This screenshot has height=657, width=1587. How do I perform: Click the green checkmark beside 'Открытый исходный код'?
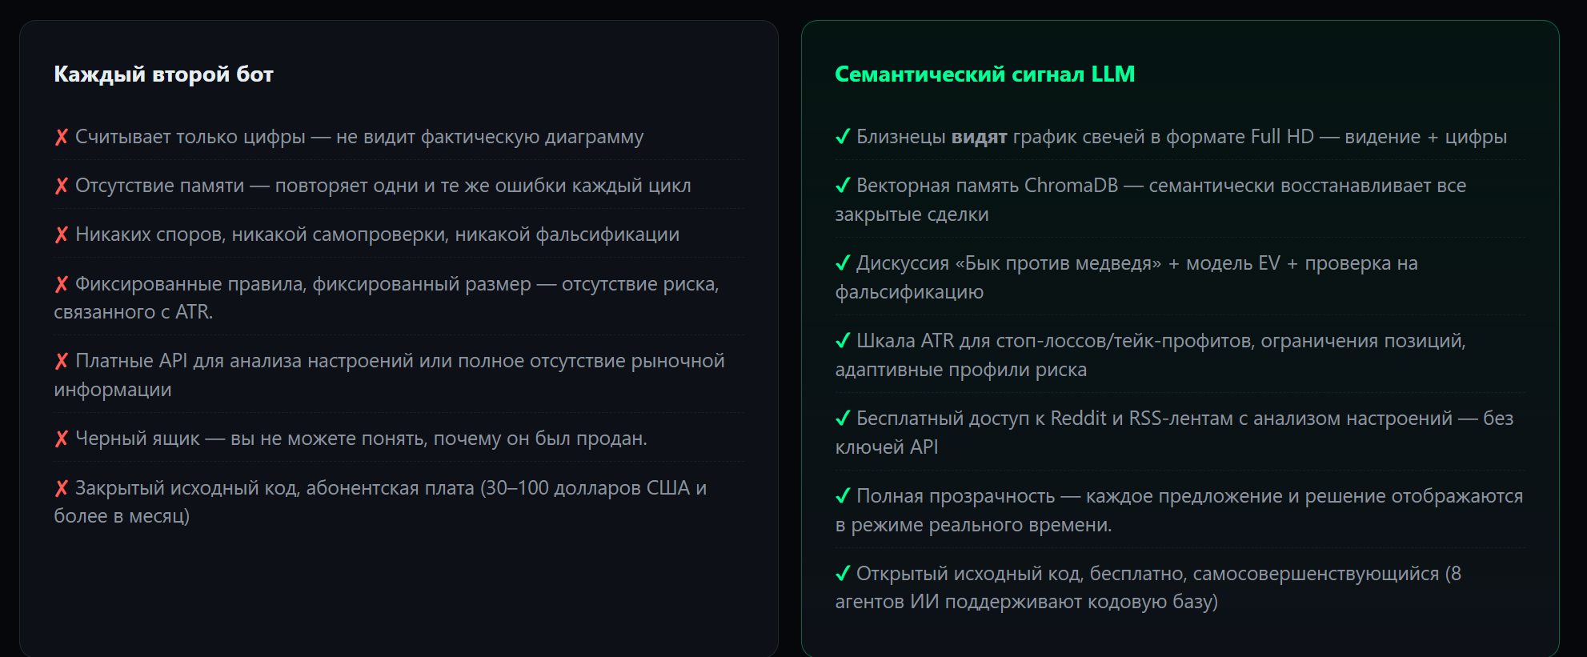(x=843, y=574)
